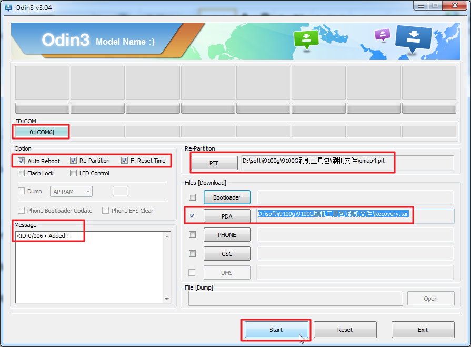Uncheck the Re-Partition option
Screen dimensions: 471x347
pos(73,161)
